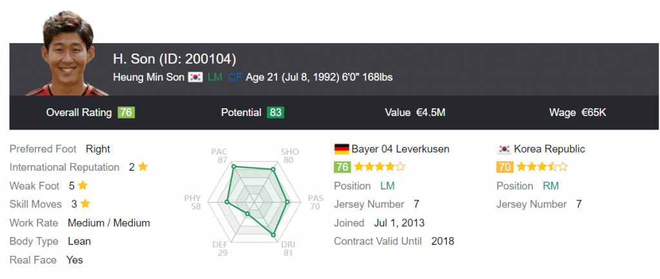Click the blue CF position tag in header
Image resolution: width=660 pixels, height=279 pixels.
pyautogui.click(x=235, y=77)
